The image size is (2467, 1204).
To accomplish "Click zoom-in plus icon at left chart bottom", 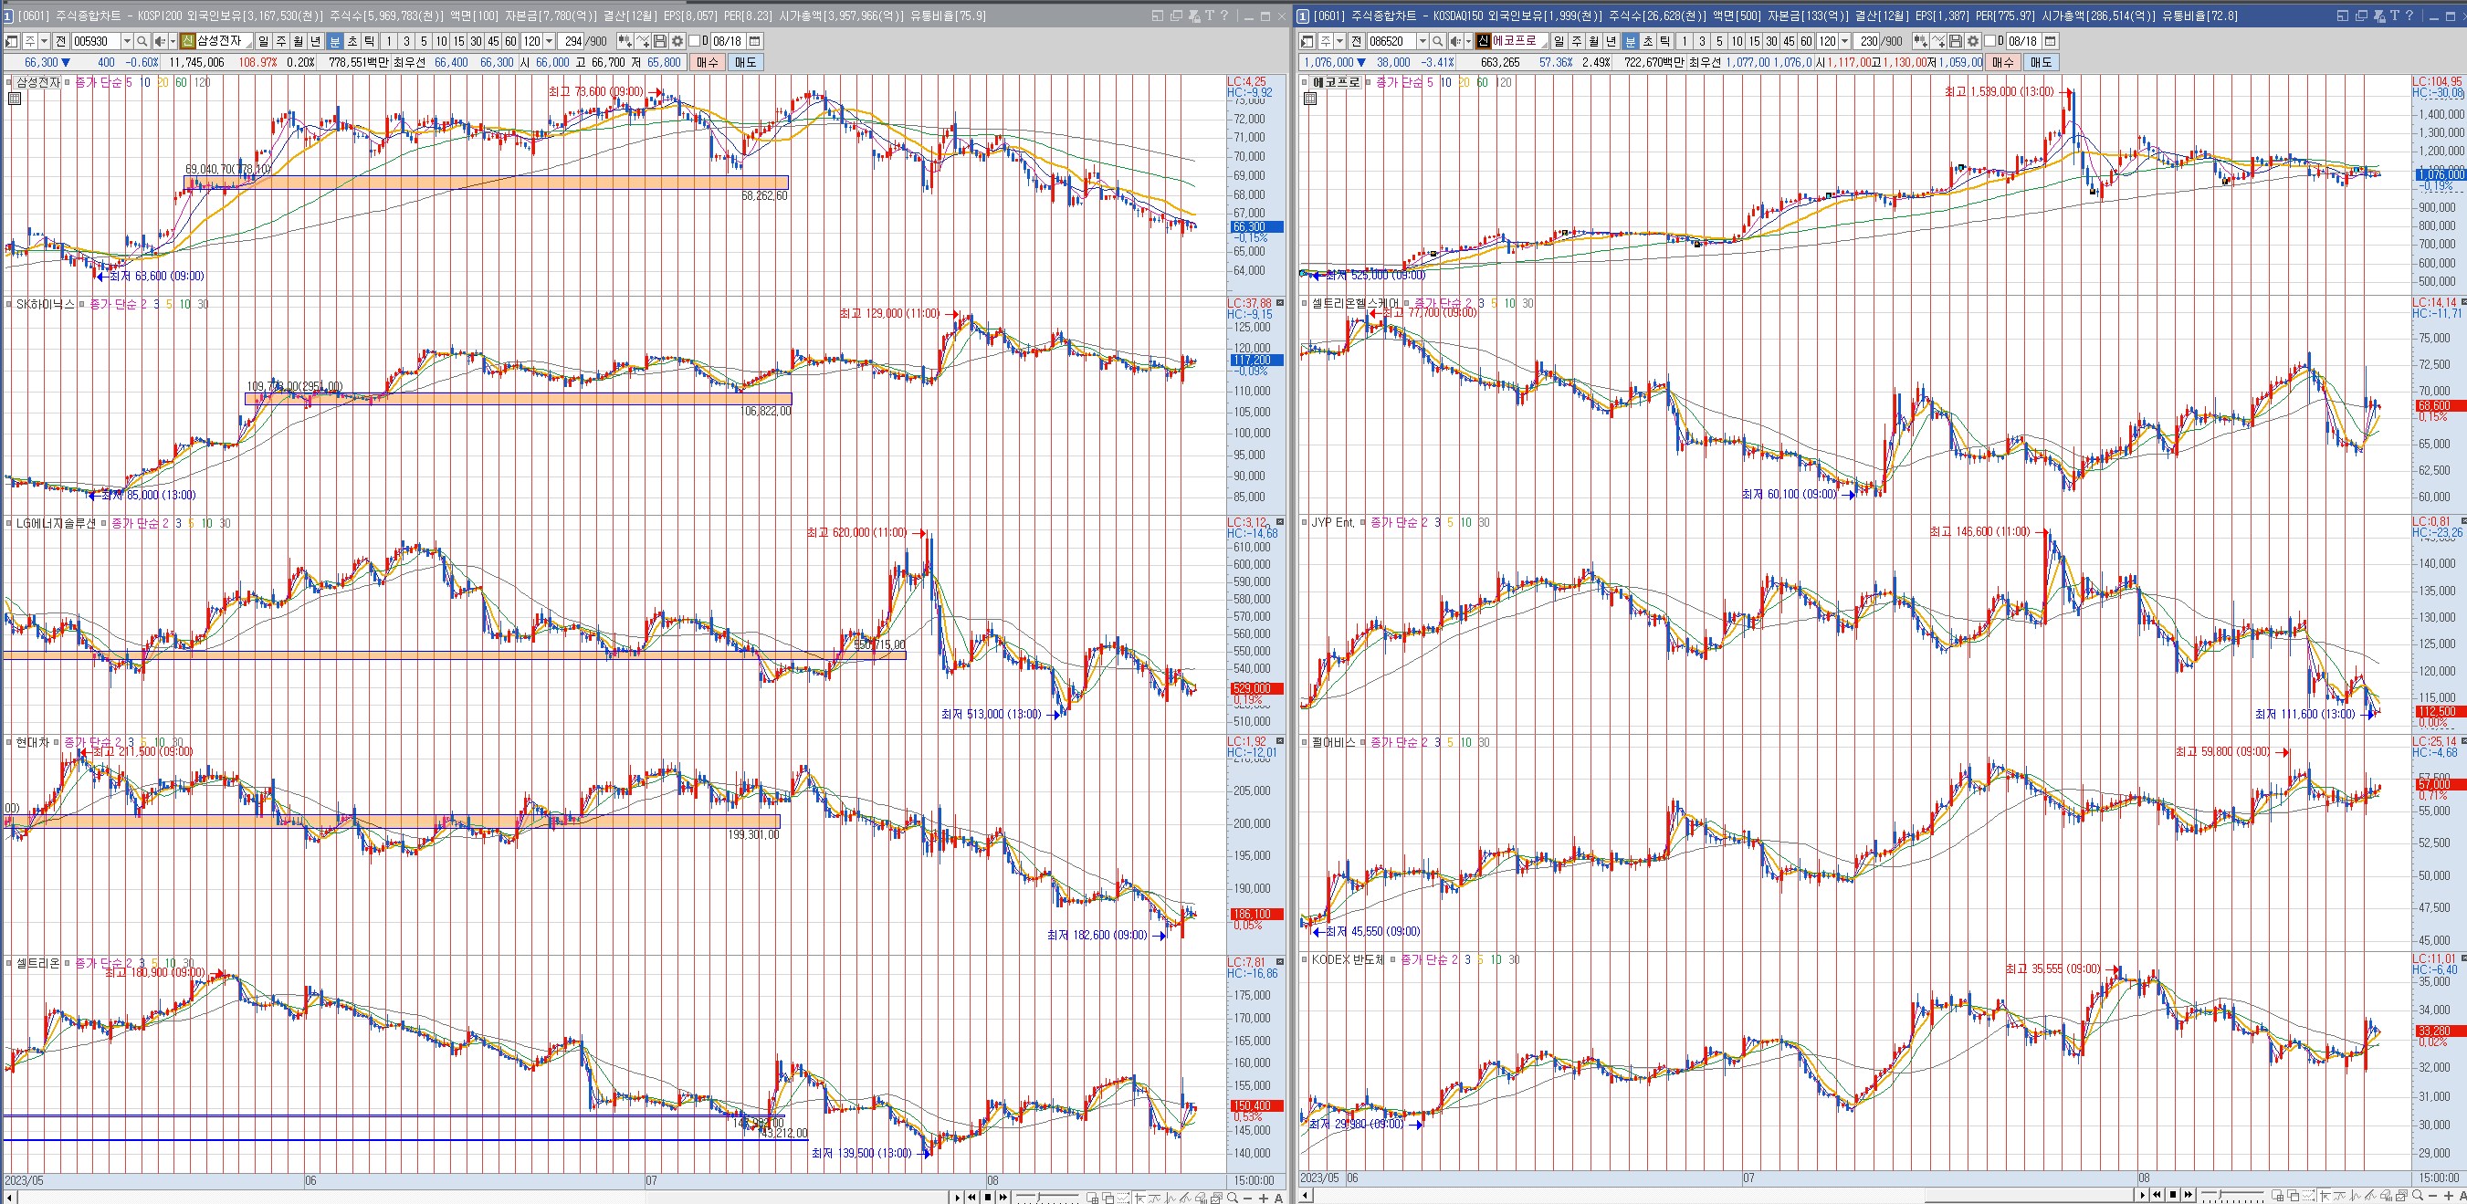I will click(x=1264, y=1198).
